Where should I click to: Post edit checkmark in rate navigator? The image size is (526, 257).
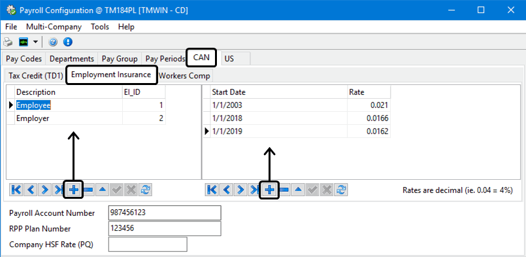pyautogui.click(x=312, y=190)
